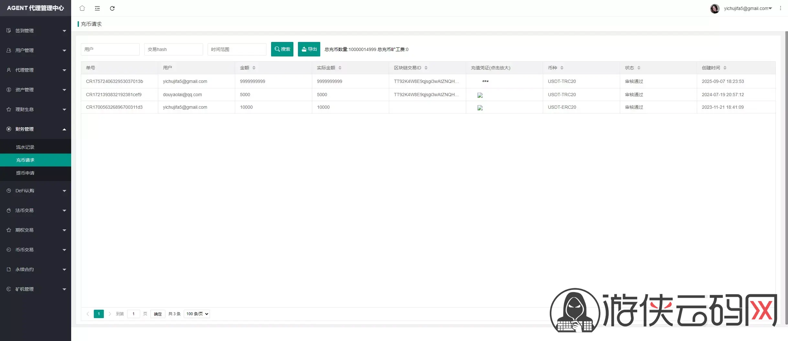
Task: Expand the DeFi认购 sidebar menu
Action: coord(36,191)
